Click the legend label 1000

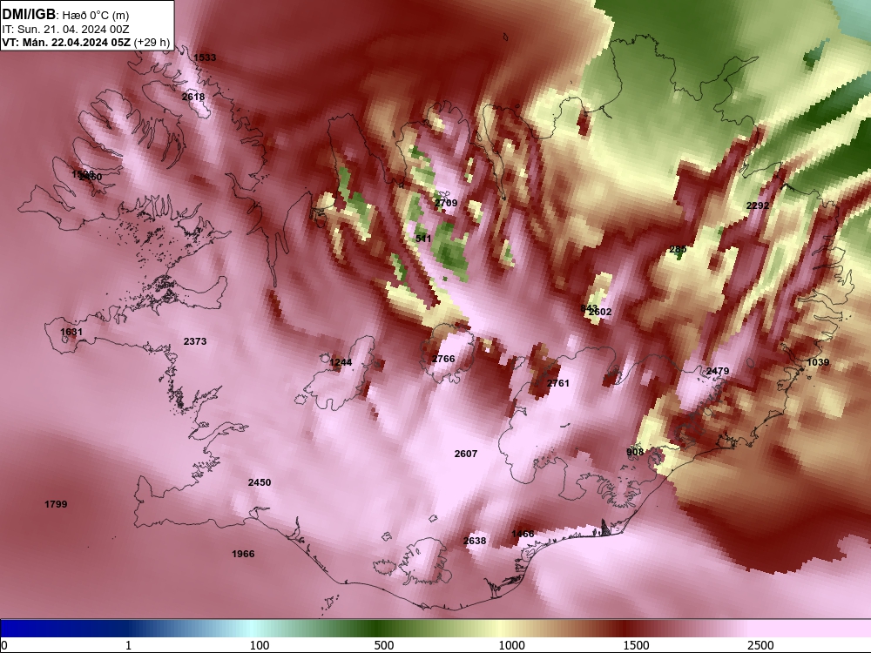(x=511, y=645)
